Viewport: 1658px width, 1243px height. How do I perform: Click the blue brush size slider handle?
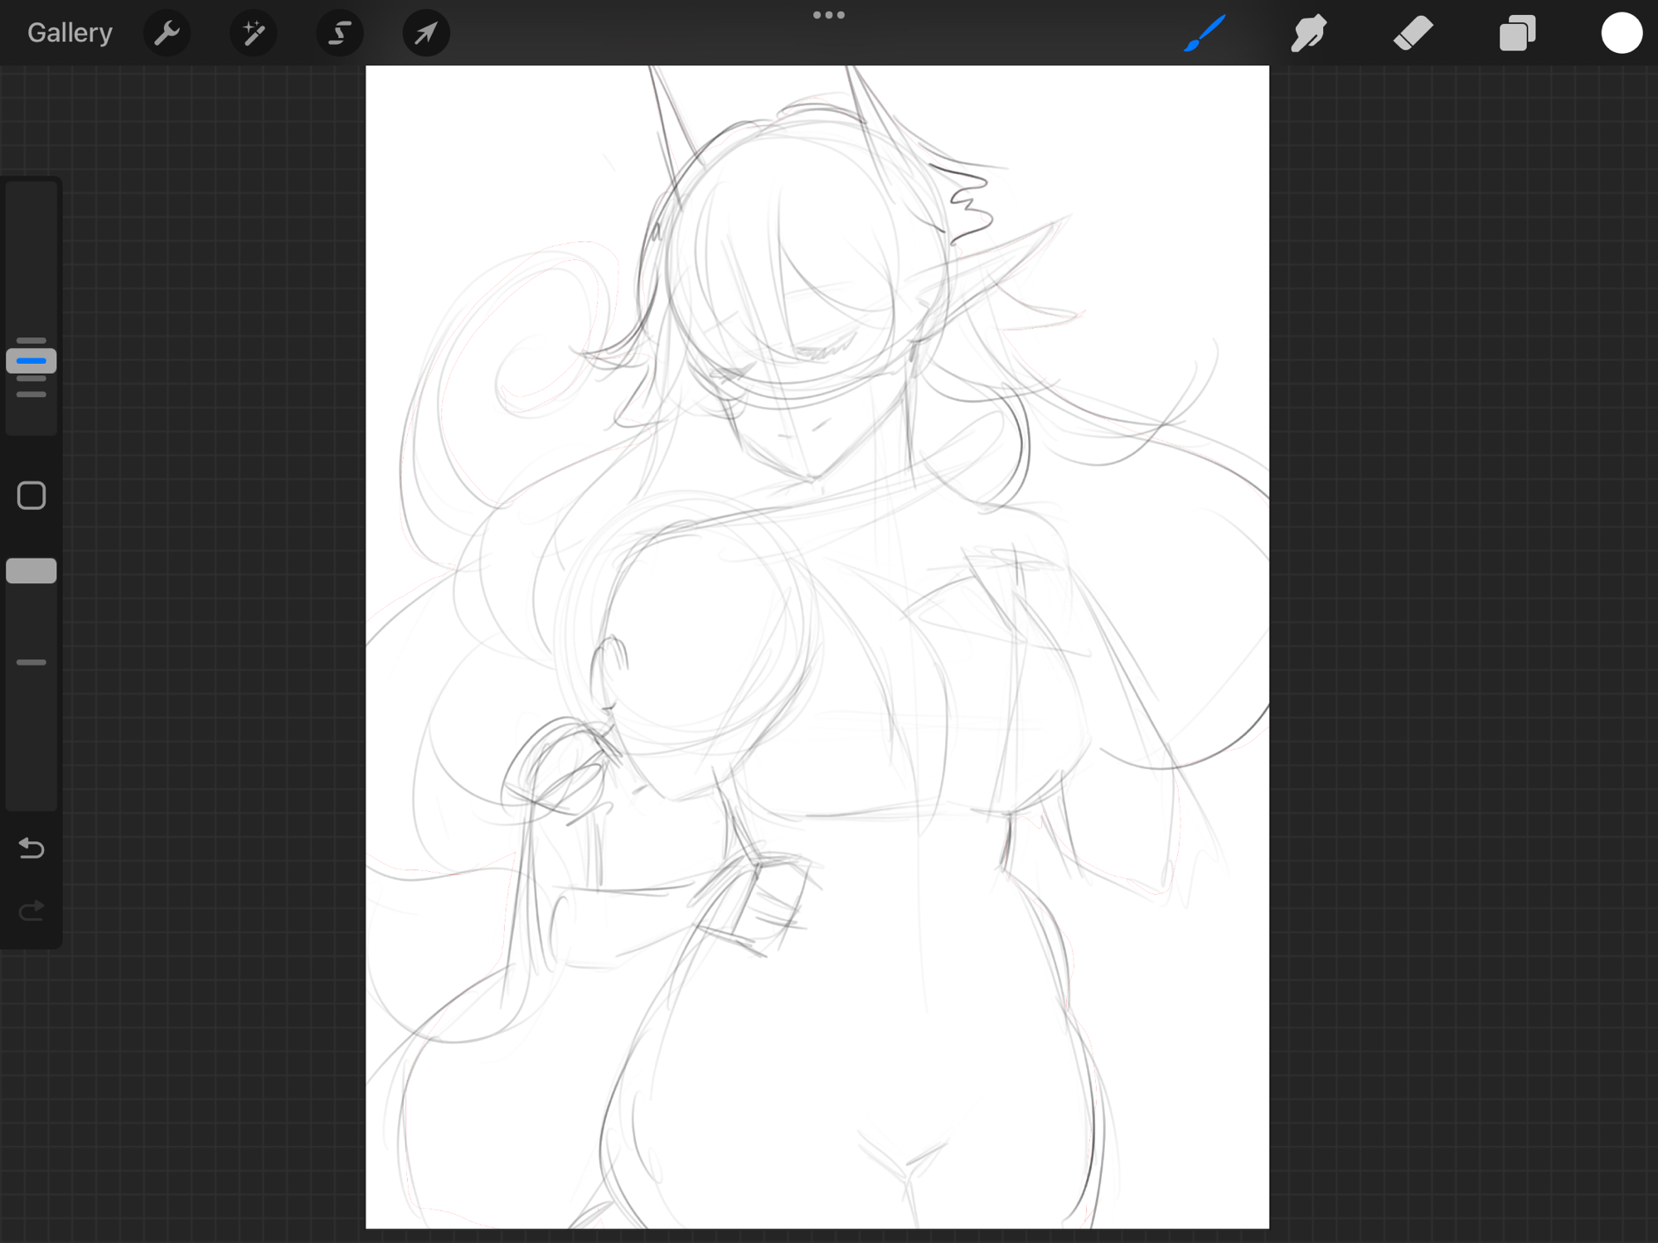tap(32, 361)
